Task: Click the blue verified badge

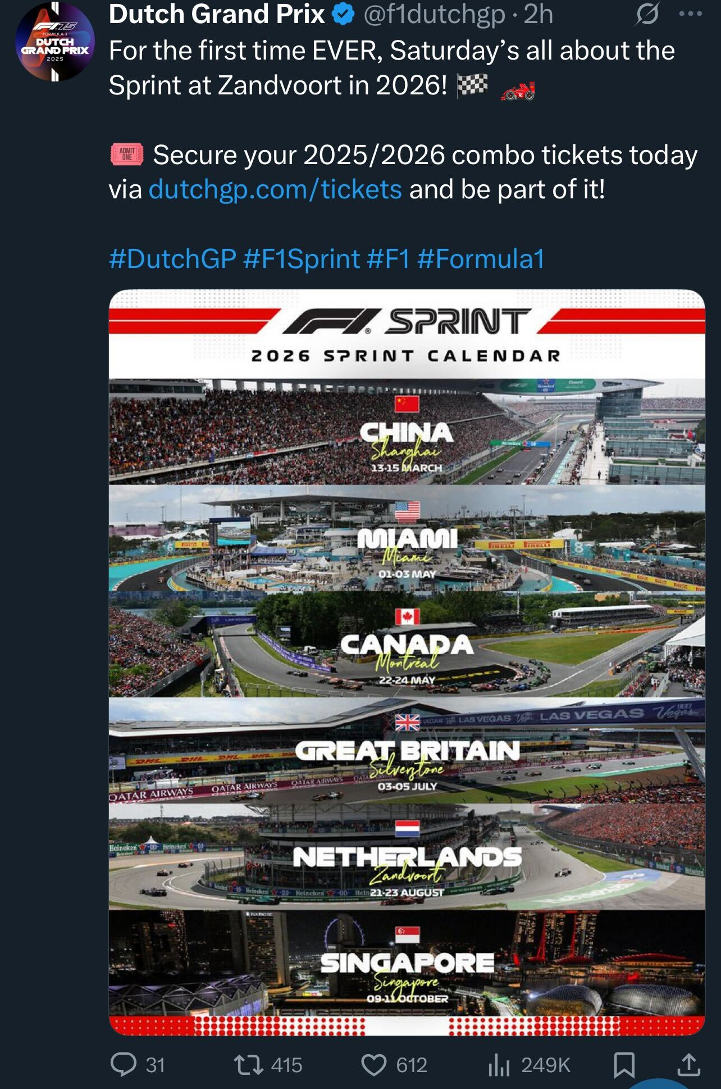Action: (344, 15)
